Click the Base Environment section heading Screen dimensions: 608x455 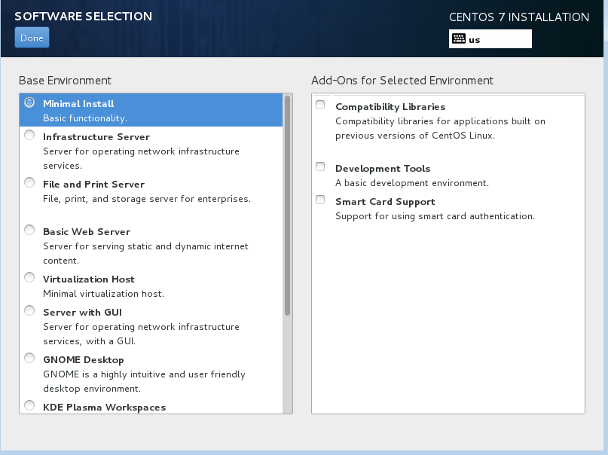point(65,81)
